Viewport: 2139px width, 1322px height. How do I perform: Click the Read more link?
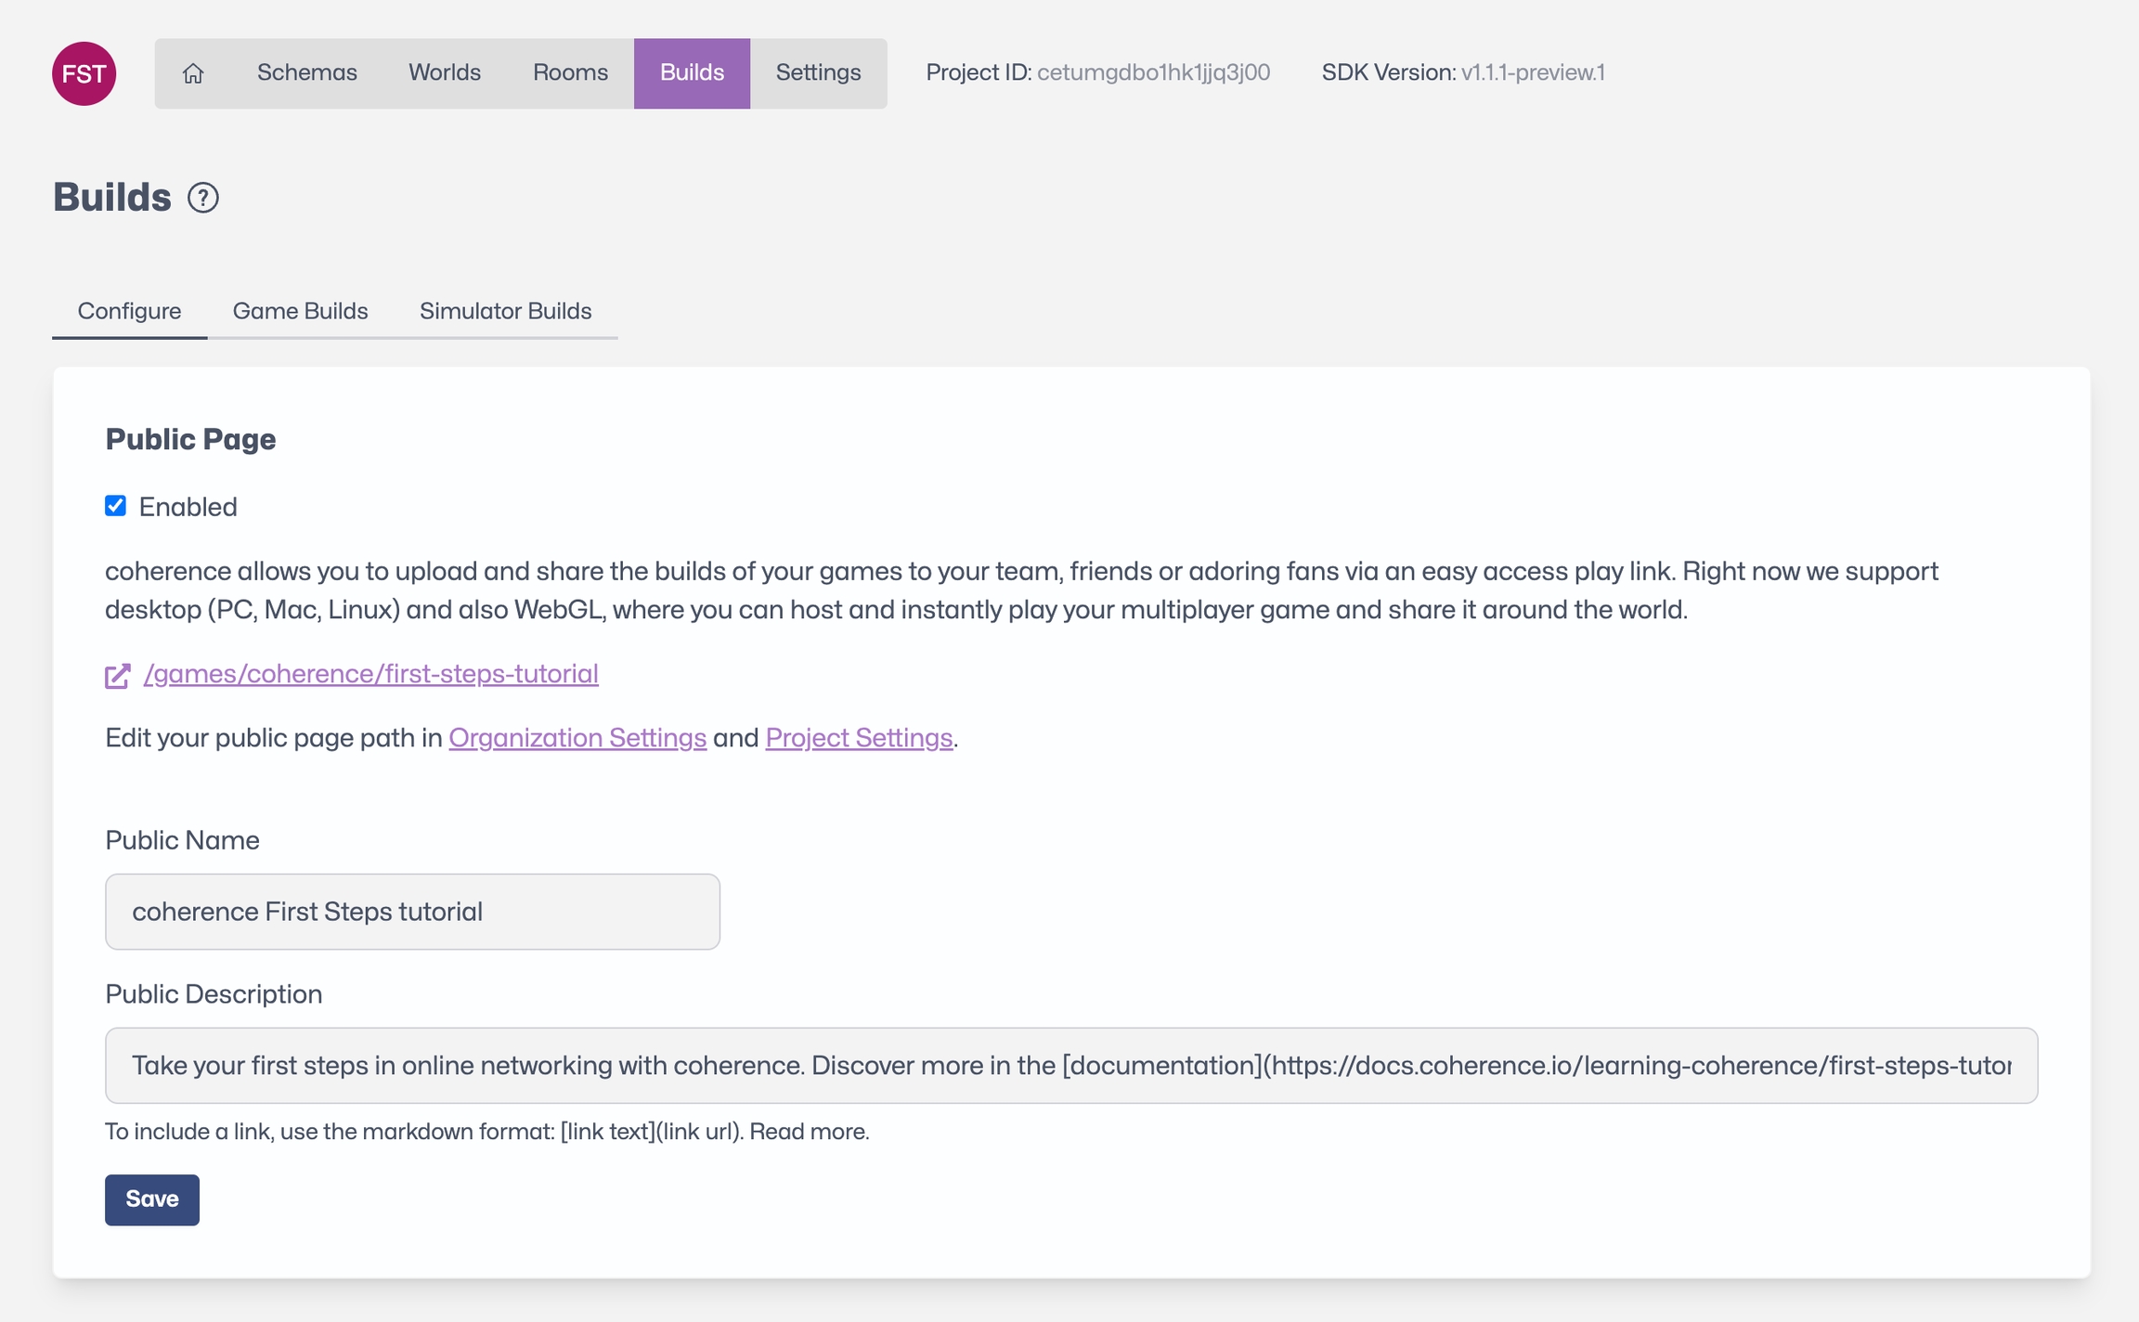(x=809, y=1132)
